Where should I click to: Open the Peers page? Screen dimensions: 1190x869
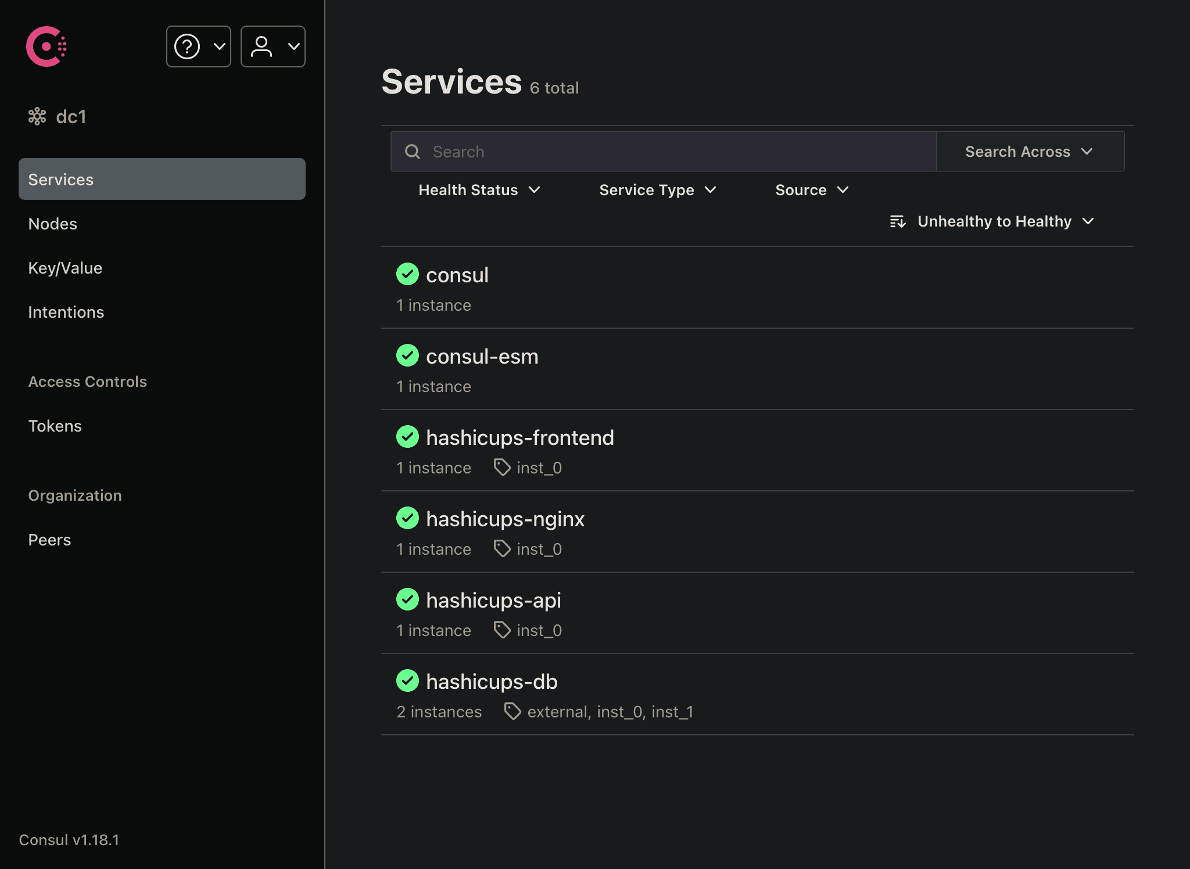49,540
